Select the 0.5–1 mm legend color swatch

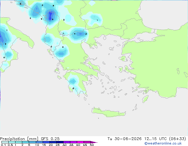pos(12,142)
